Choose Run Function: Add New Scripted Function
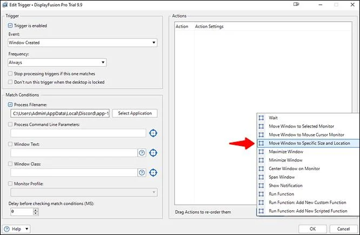This screenshot has width=360, height=235. (x=308, y=211)
